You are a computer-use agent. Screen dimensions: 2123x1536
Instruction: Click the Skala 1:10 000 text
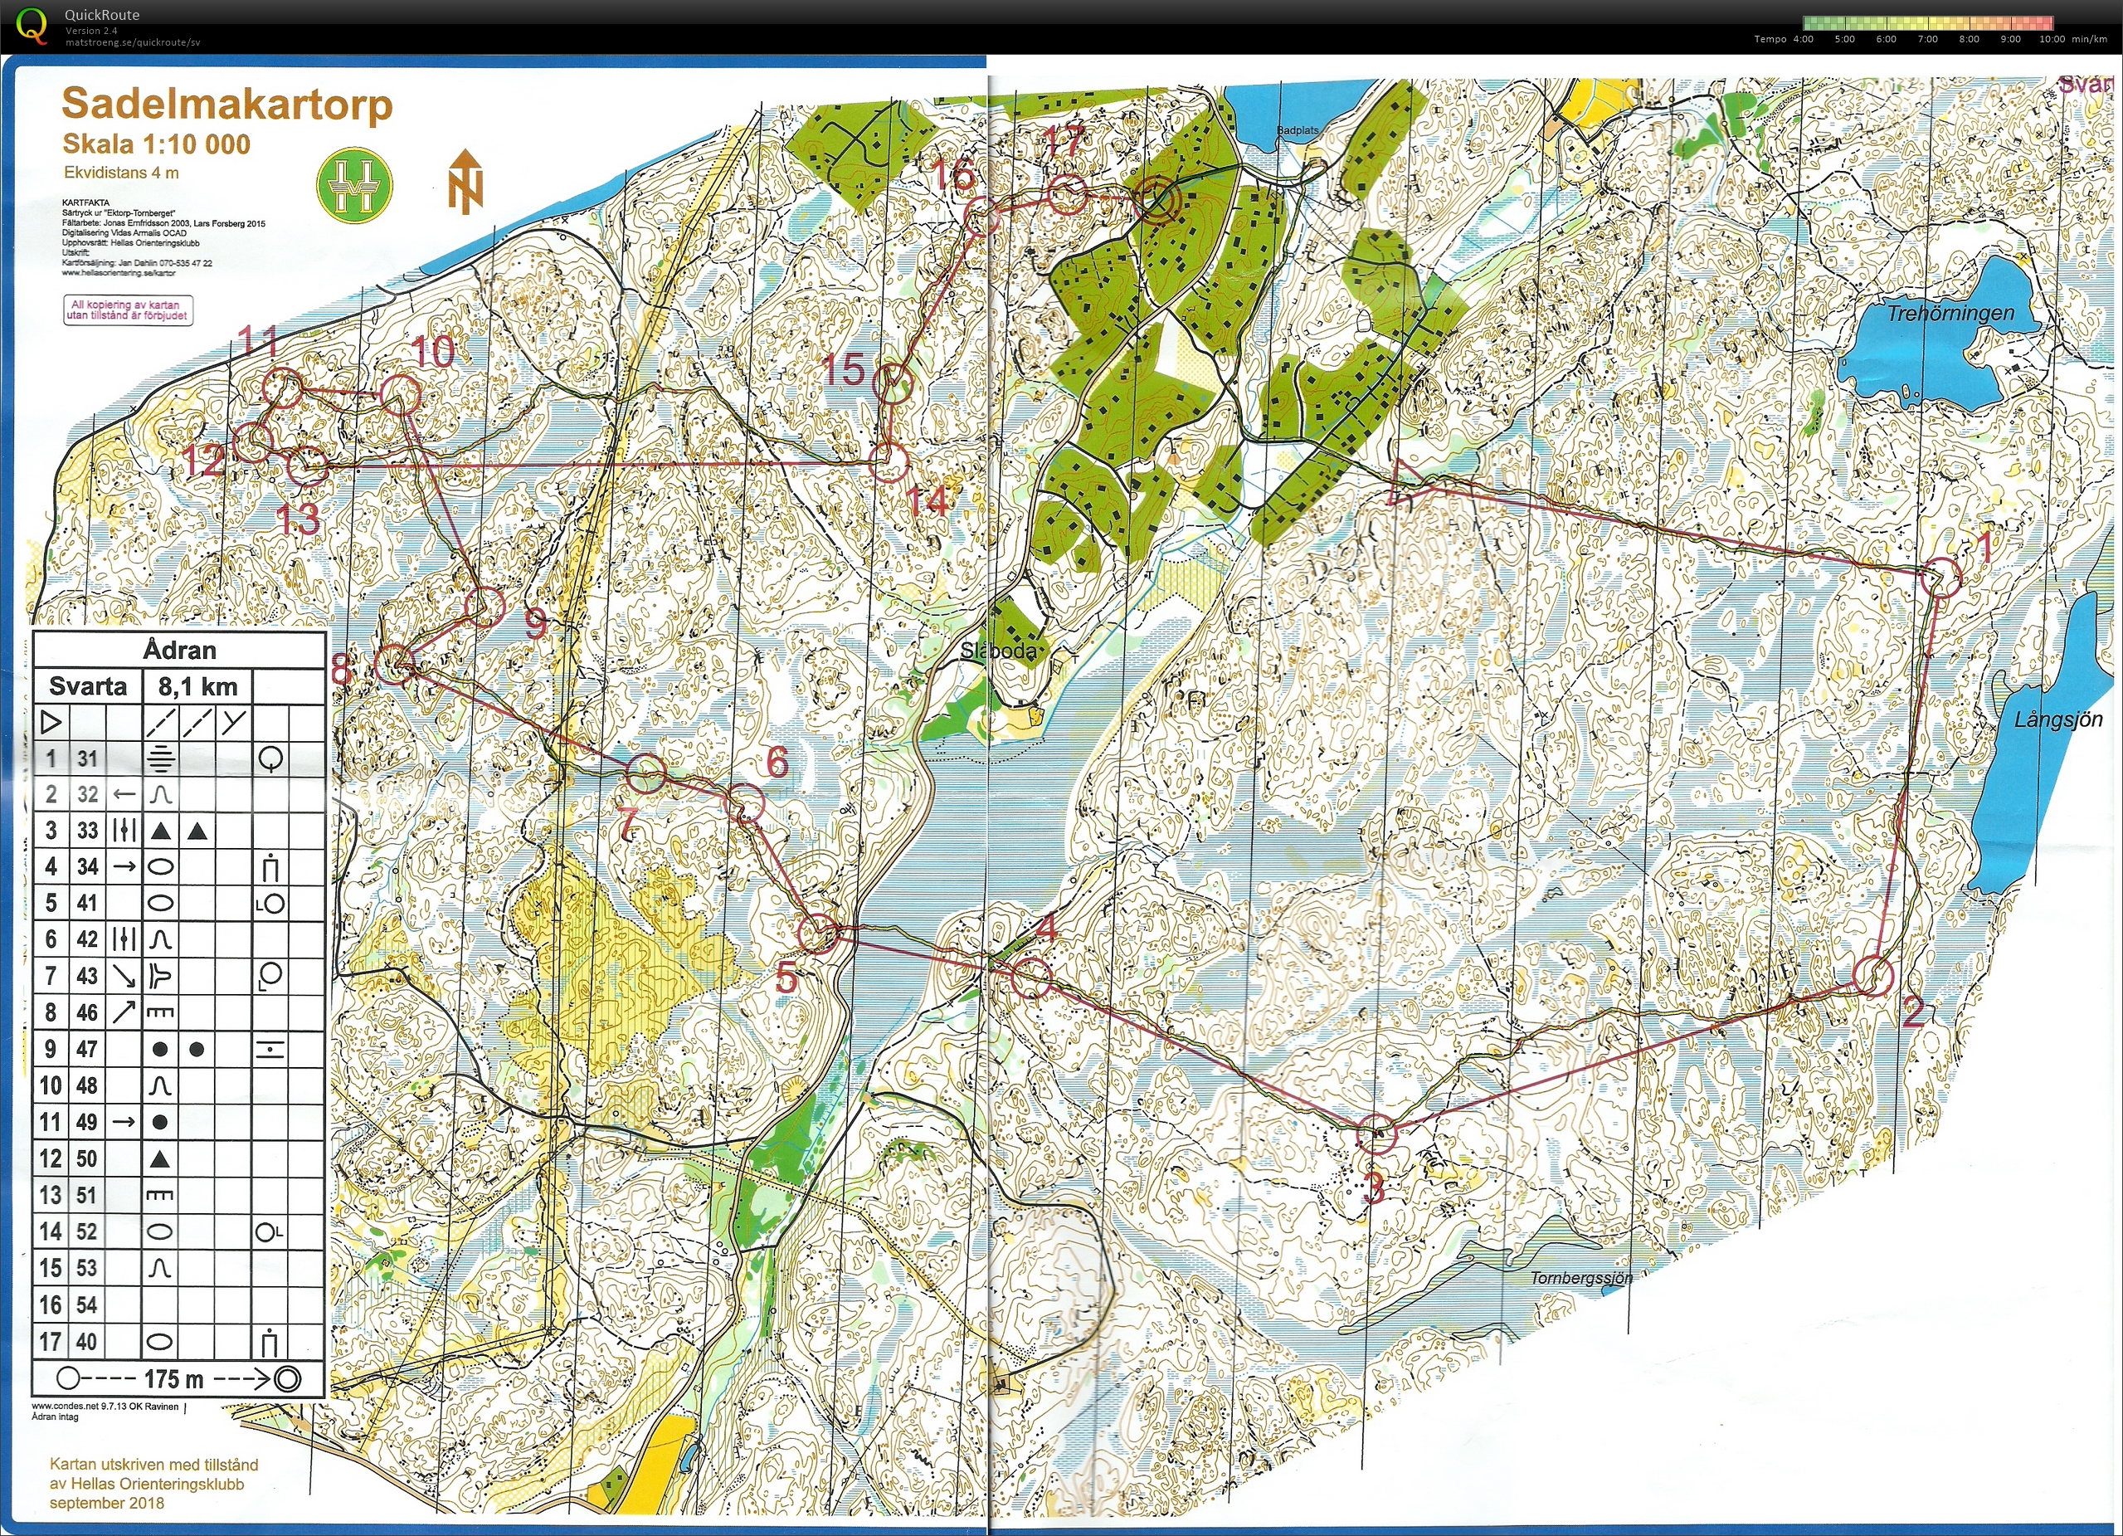click(x=156, y=144)
